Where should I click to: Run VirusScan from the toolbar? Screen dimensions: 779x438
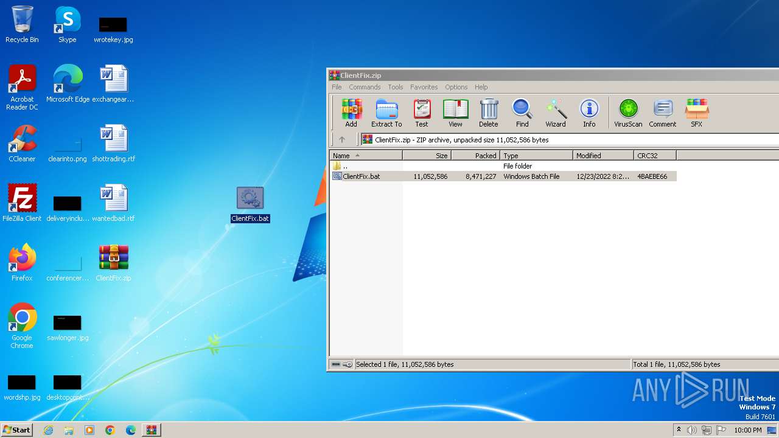pos(628,113)
